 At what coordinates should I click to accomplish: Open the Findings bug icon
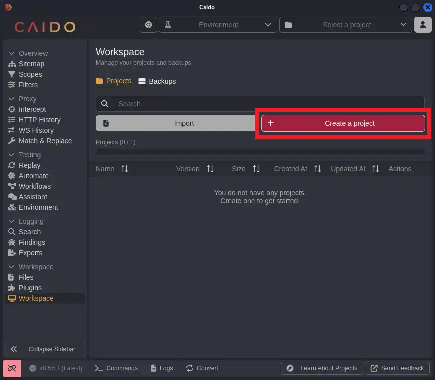(x=12, y=242)
